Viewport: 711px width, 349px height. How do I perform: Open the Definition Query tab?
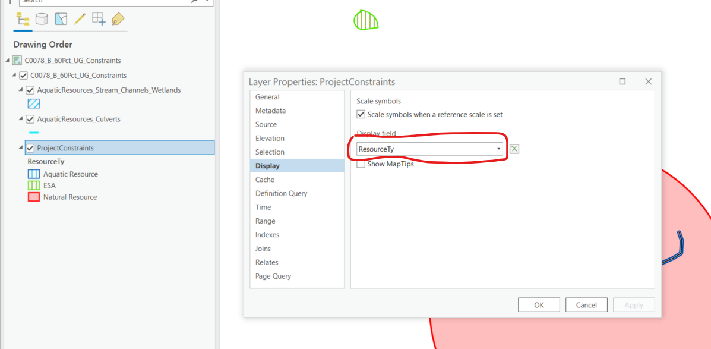tap(297, 193)
